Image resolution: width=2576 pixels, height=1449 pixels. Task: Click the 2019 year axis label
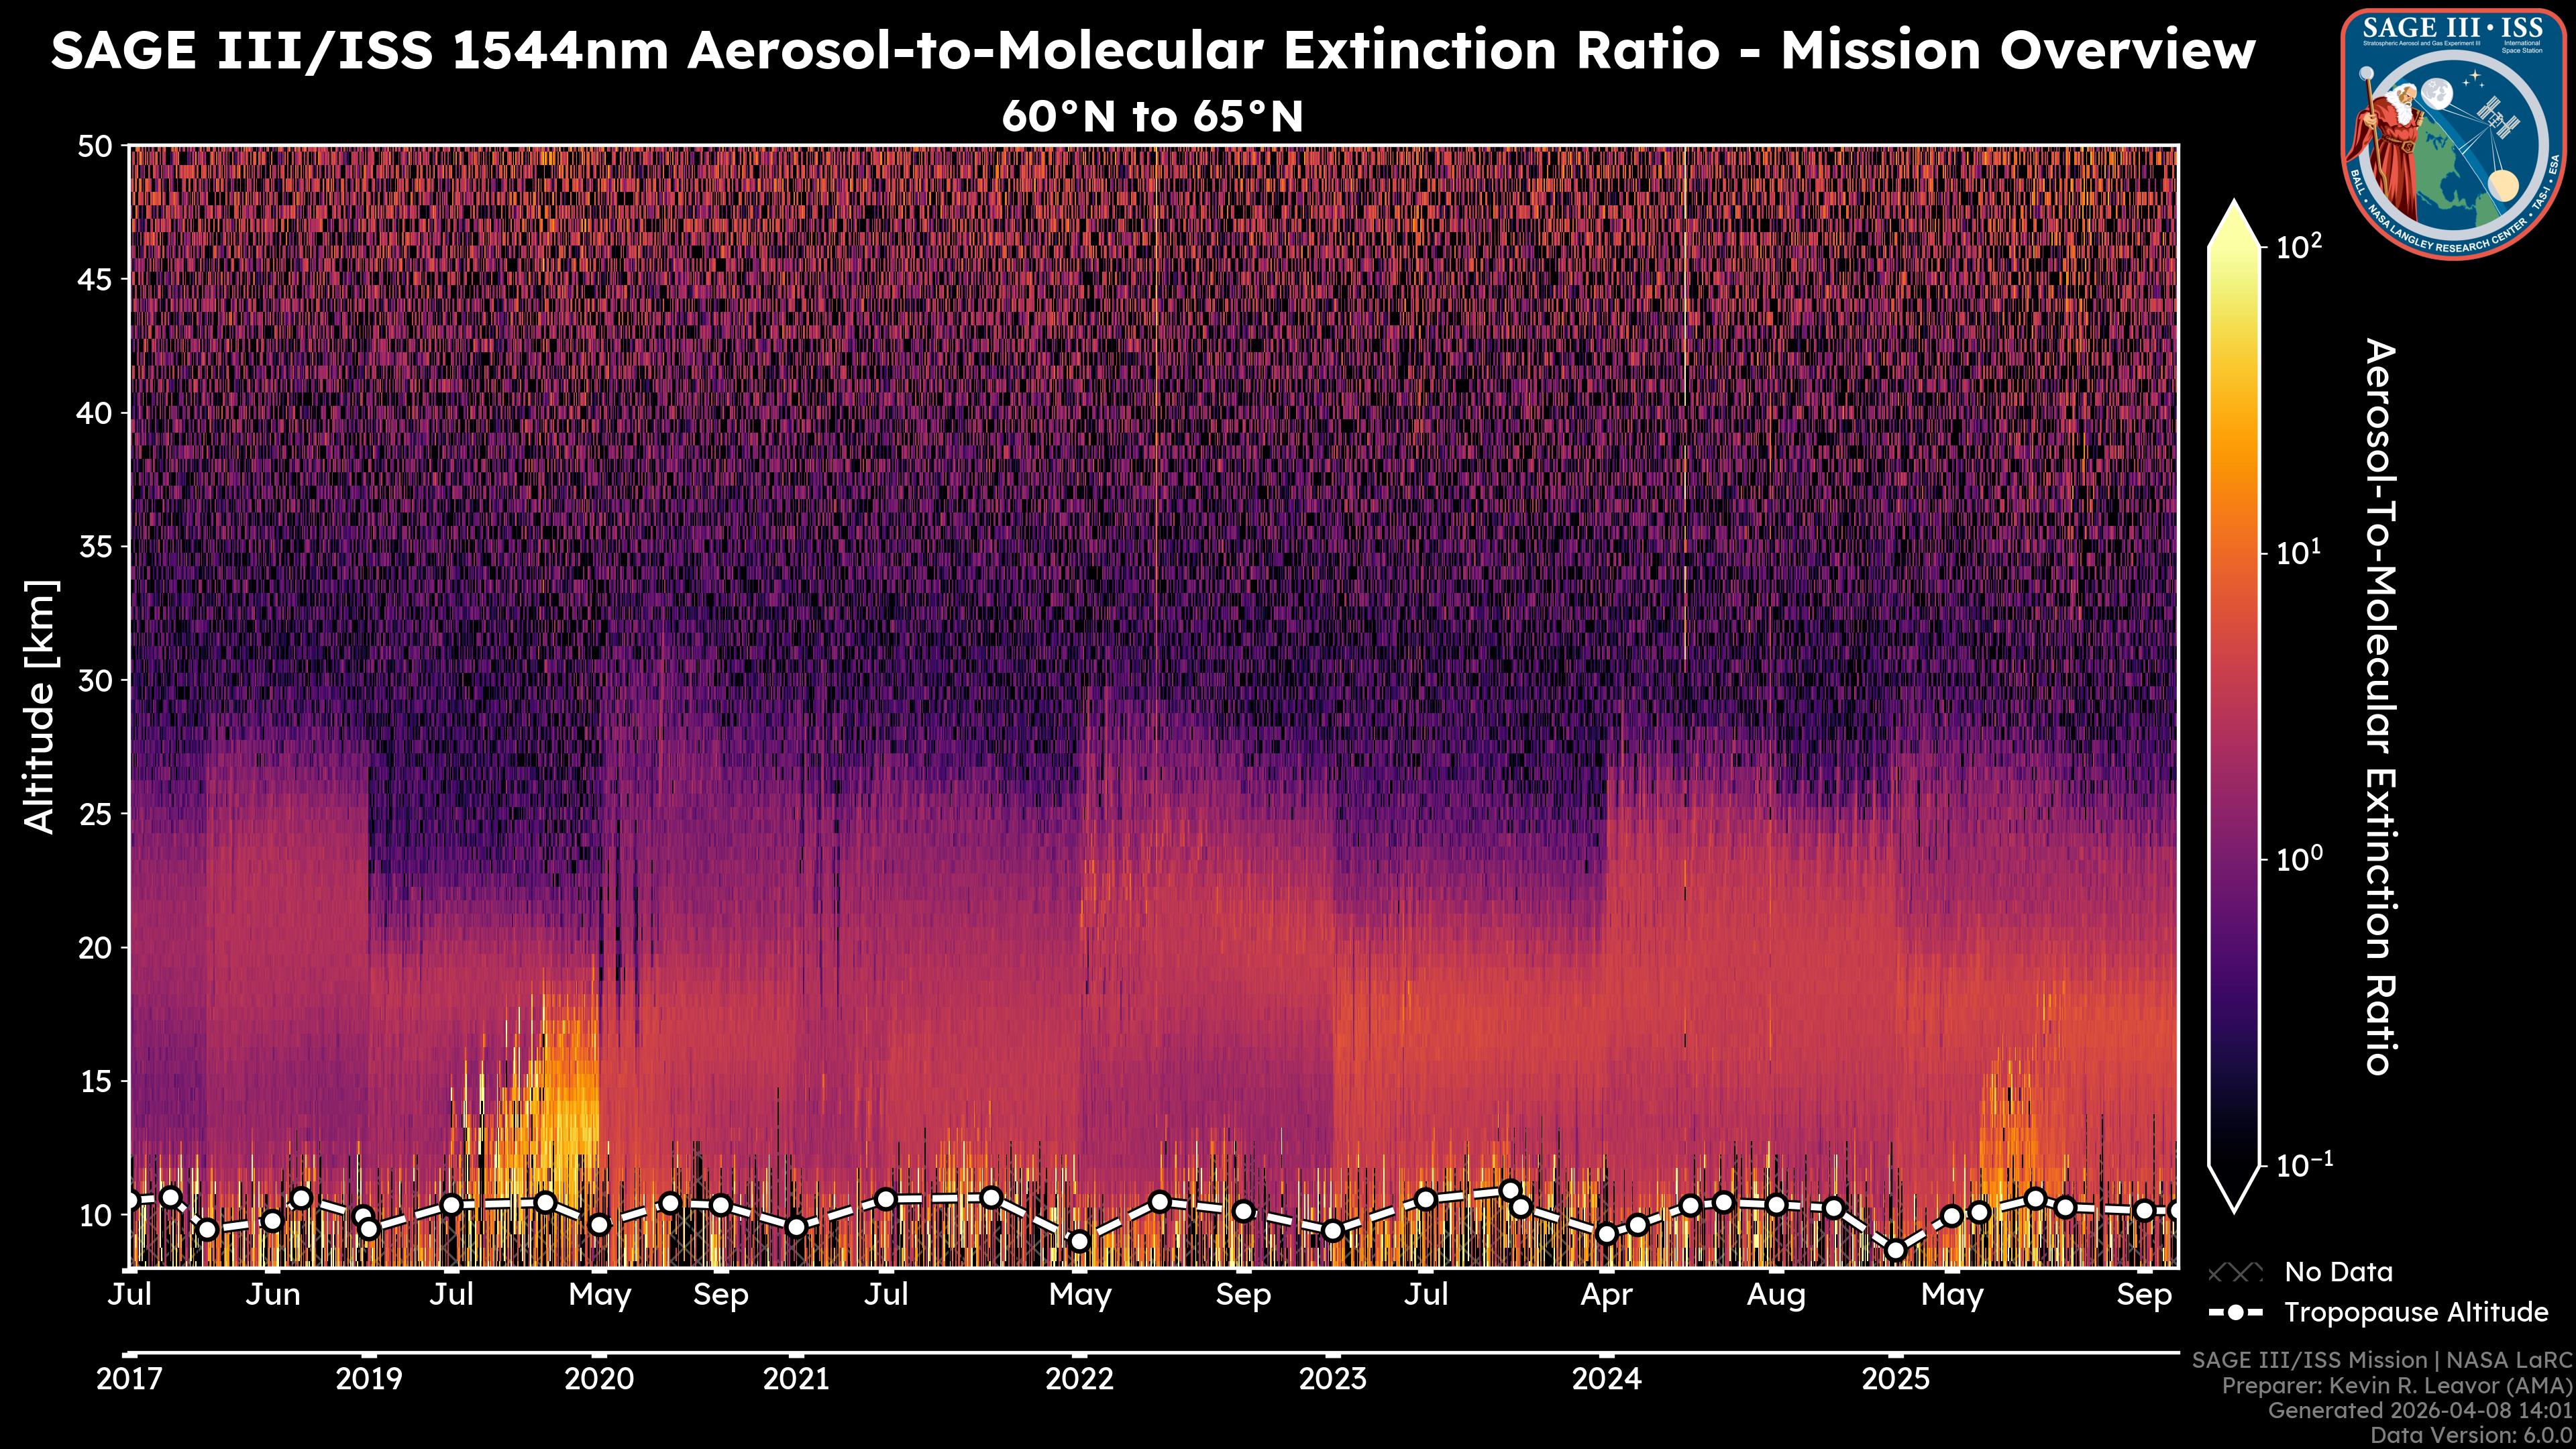click(369, 1379)
